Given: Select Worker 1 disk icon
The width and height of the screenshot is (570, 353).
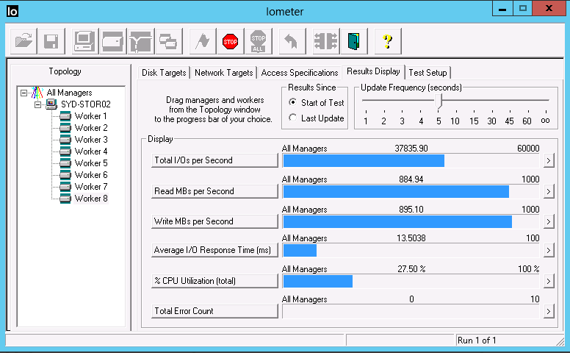Looking at the screenshot, I should 65,116.
